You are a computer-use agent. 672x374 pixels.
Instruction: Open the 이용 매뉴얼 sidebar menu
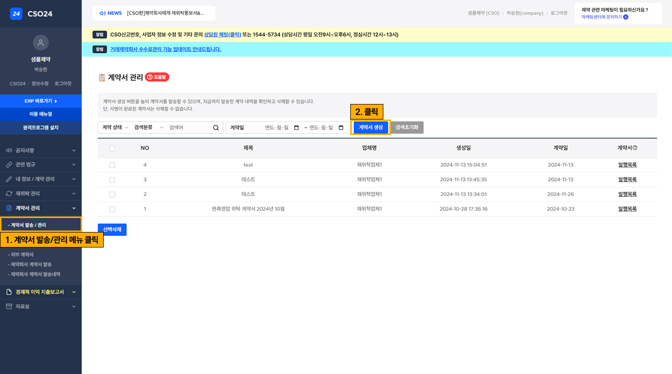[x=41, y=113]
